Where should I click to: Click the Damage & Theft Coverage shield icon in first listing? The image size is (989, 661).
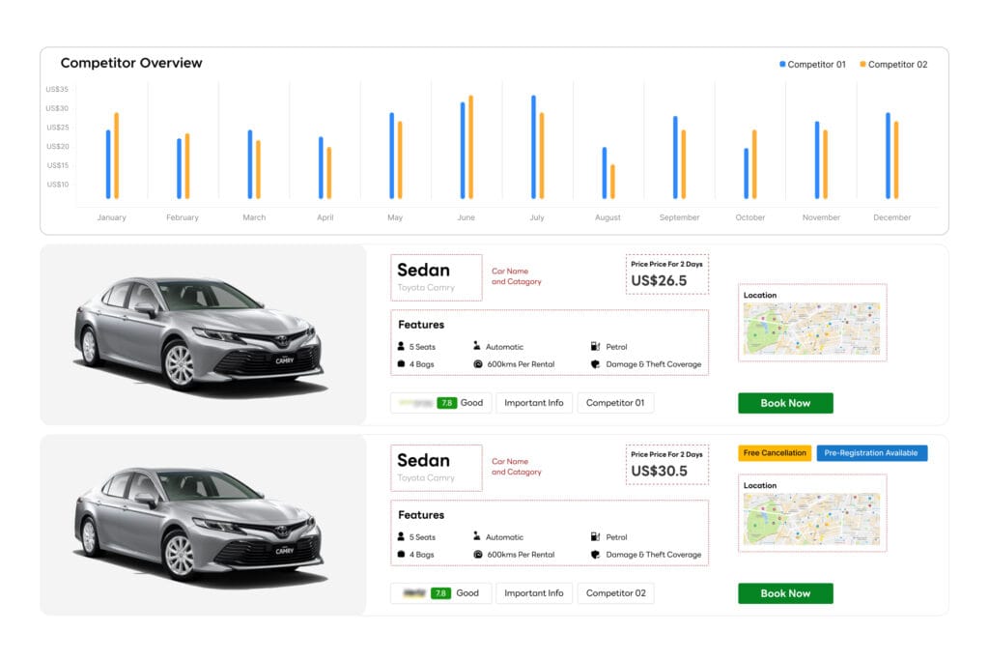click(595, 364)
